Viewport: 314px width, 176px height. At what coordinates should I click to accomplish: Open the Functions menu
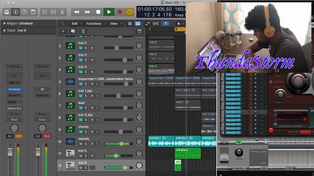coord(94,23)
